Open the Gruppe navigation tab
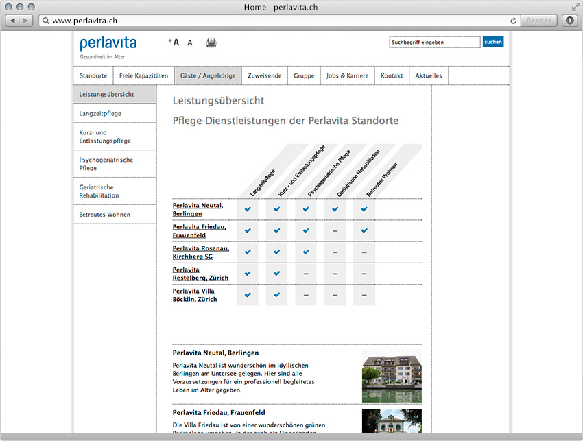Screen dimensions: 583x441 click(304, 75)
